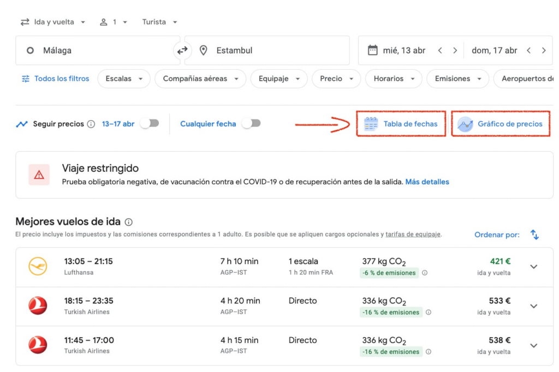Viewport: 559px width, 372px height.
Task: Expand the Lufthansa 13:05 flight details
Action: [x=534, y=267]
